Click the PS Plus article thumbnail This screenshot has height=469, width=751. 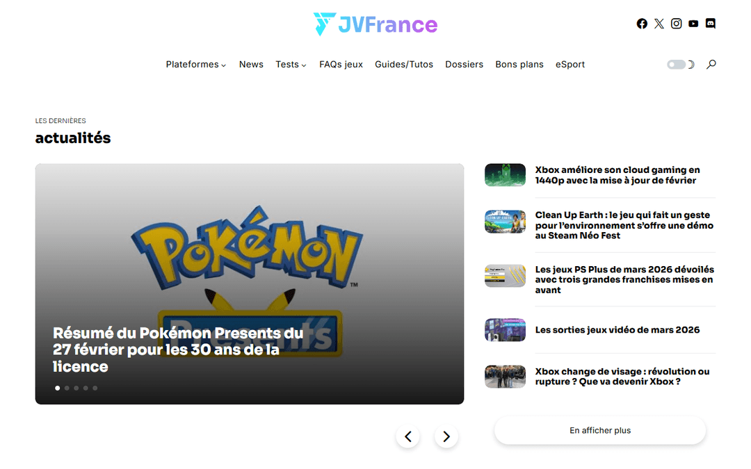(x=505, y=276)
